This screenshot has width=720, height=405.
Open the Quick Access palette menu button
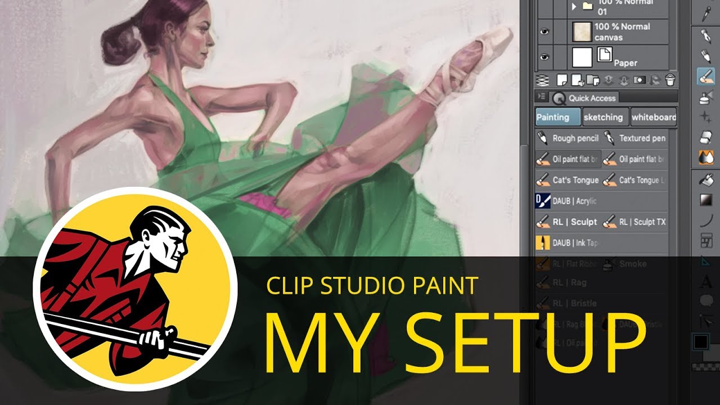coord(542,97)
